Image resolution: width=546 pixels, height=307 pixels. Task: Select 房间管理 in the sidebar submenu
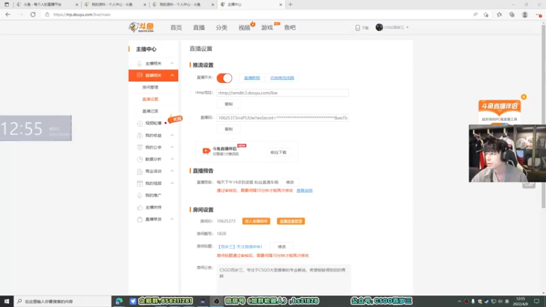click(x=150, y=87)
